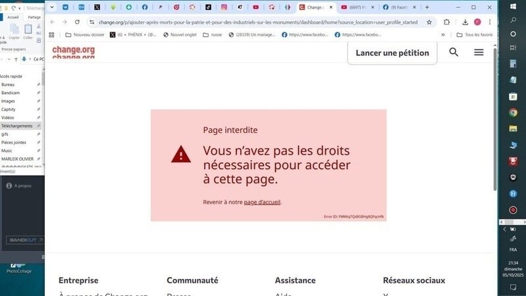Viewport: 526px width, 296px height.
Task: Click Copier in Explorer ribbon
Action: (14, 32)
